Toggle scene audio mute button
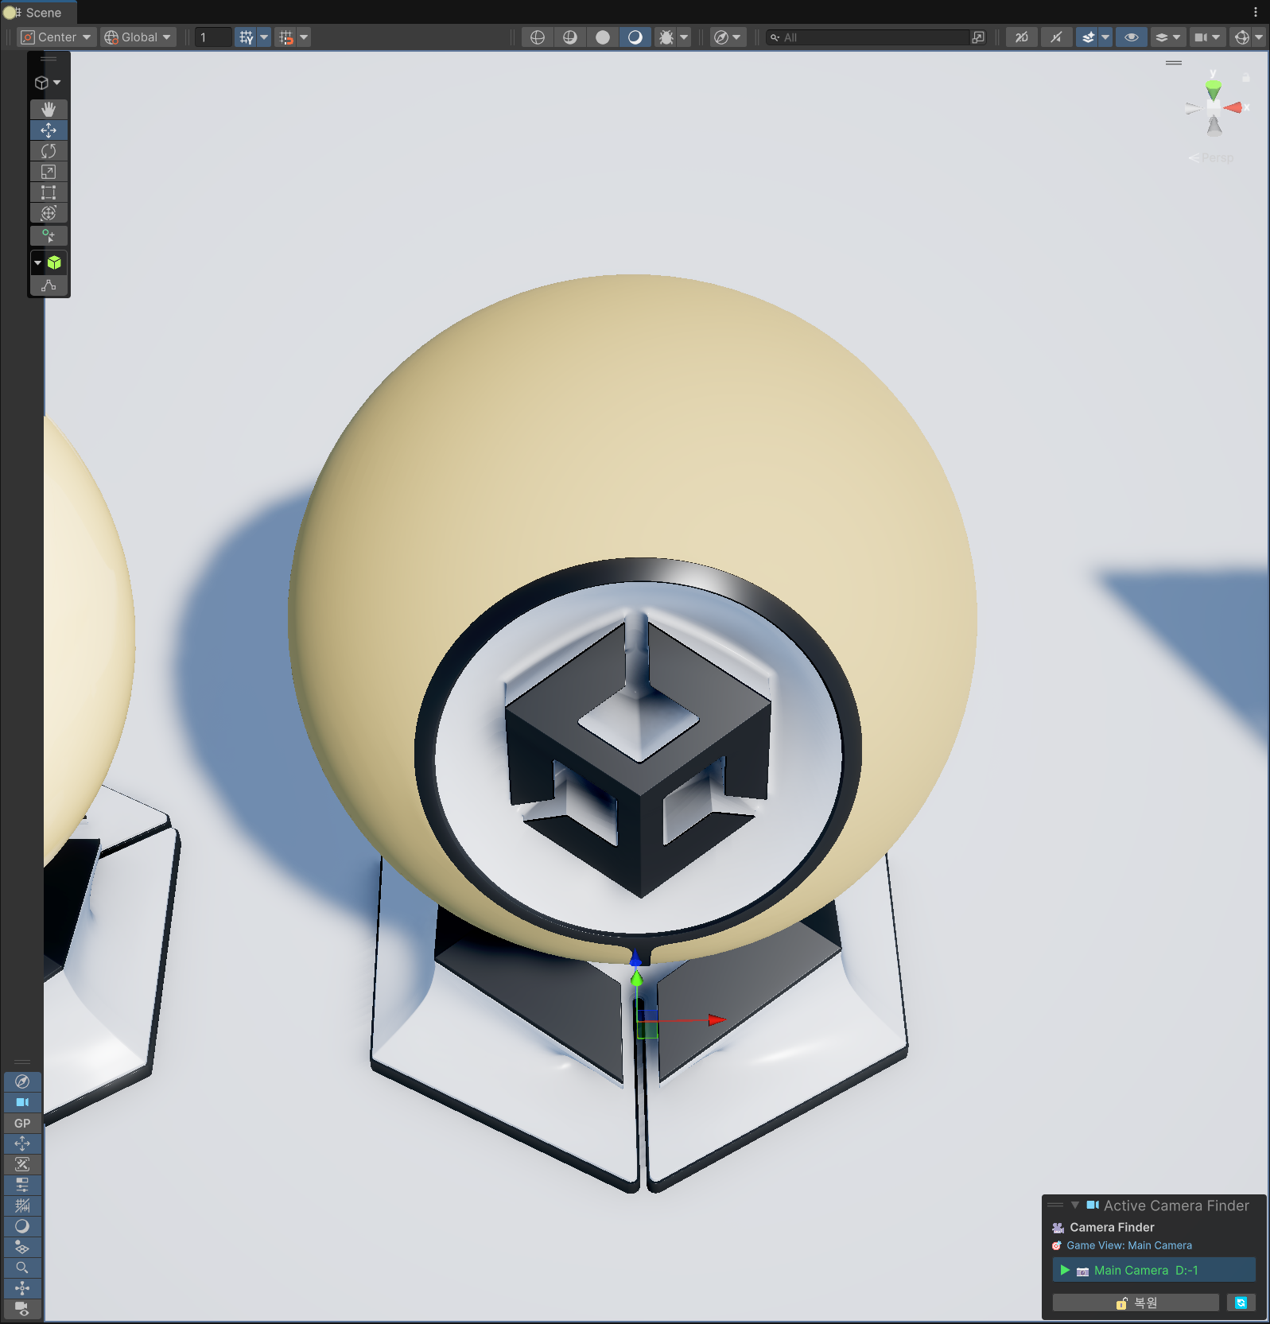The image size is (1270, 1324). (1056, 37)
